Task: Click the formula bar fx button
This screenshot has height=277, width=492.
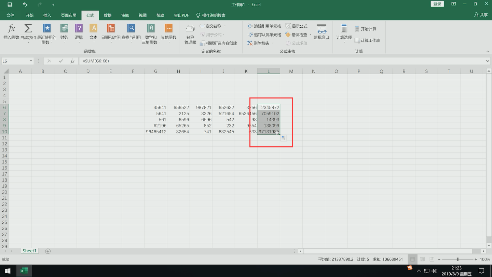Action: (x=72, y=61)
